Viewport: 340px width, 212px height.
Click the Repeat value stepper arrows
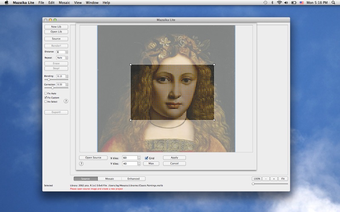coord(67,58)
